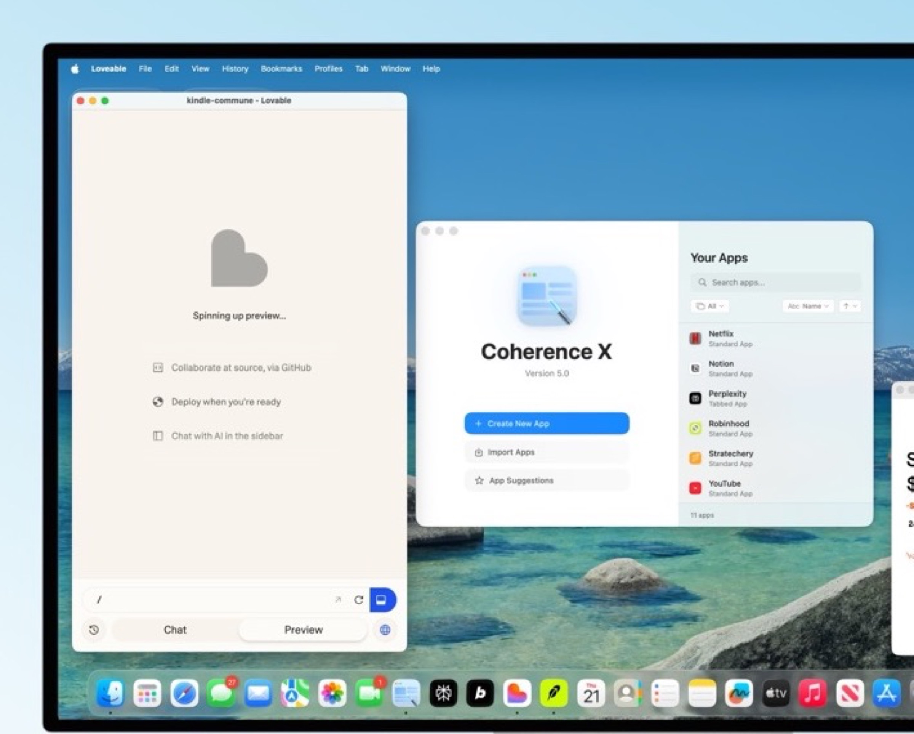Click the history clock icon in Lovable window
Screen dimensions: 914x734
tap(94, 630)
